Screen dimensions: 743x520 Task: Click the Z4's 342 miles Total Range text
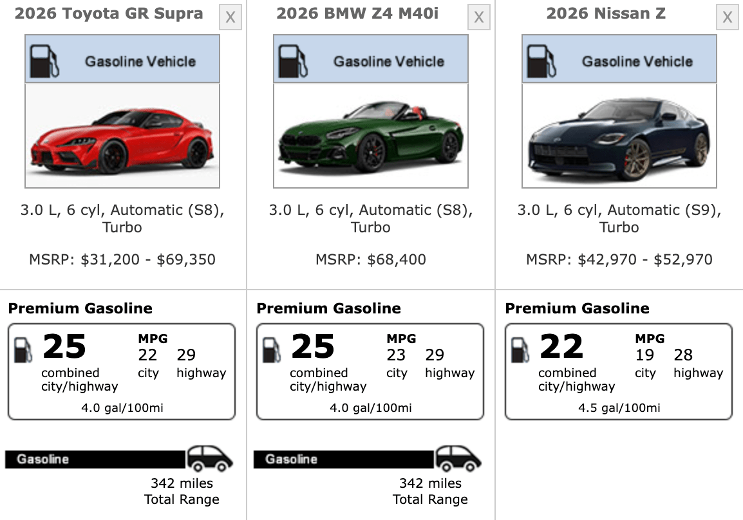tap(429, 491)
